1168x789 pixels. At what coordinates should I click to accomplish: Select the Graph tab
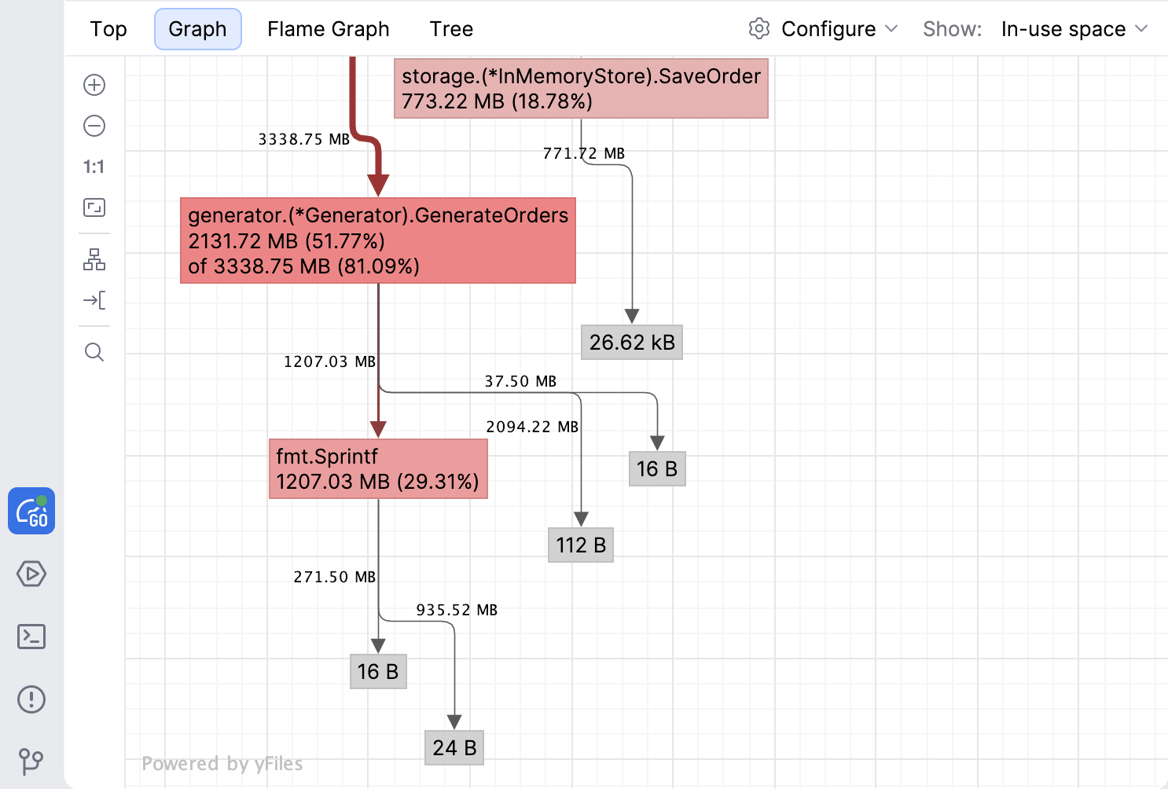(197, 29)
